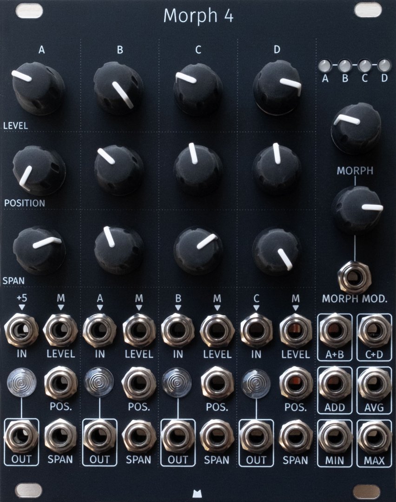Click the top-right LED labeled A
396x502 pixels.
(x=325, y=66)
